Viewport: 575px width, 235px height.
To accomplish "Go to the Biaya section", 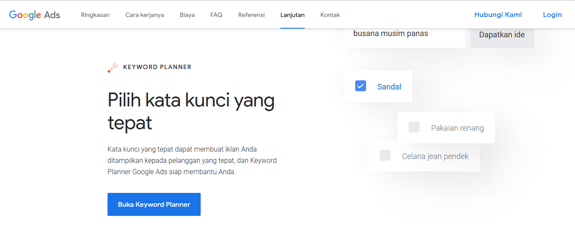I will click(187, 15).
